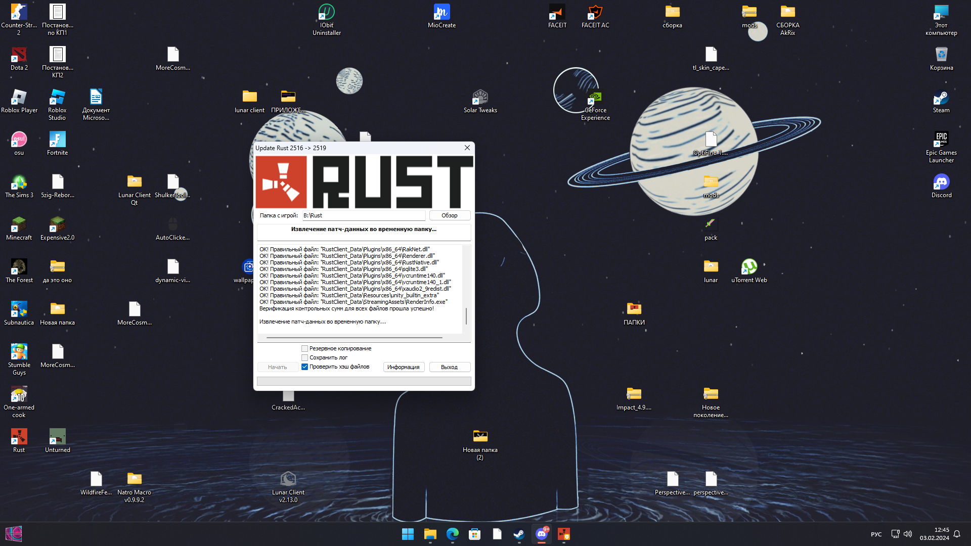This screenshot has width=971, height=546.
Task: Select the pack desktop icon
Action: 711,228
